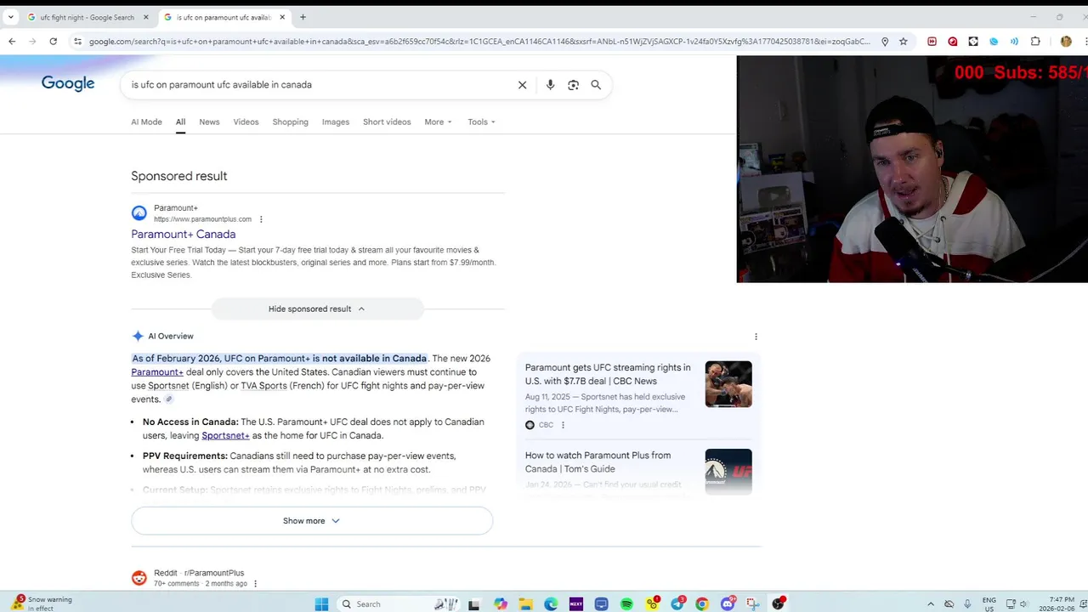1088x612 pixels.
Task: Close the 'is ufc on paramount' tab
Action: point(281,17)
